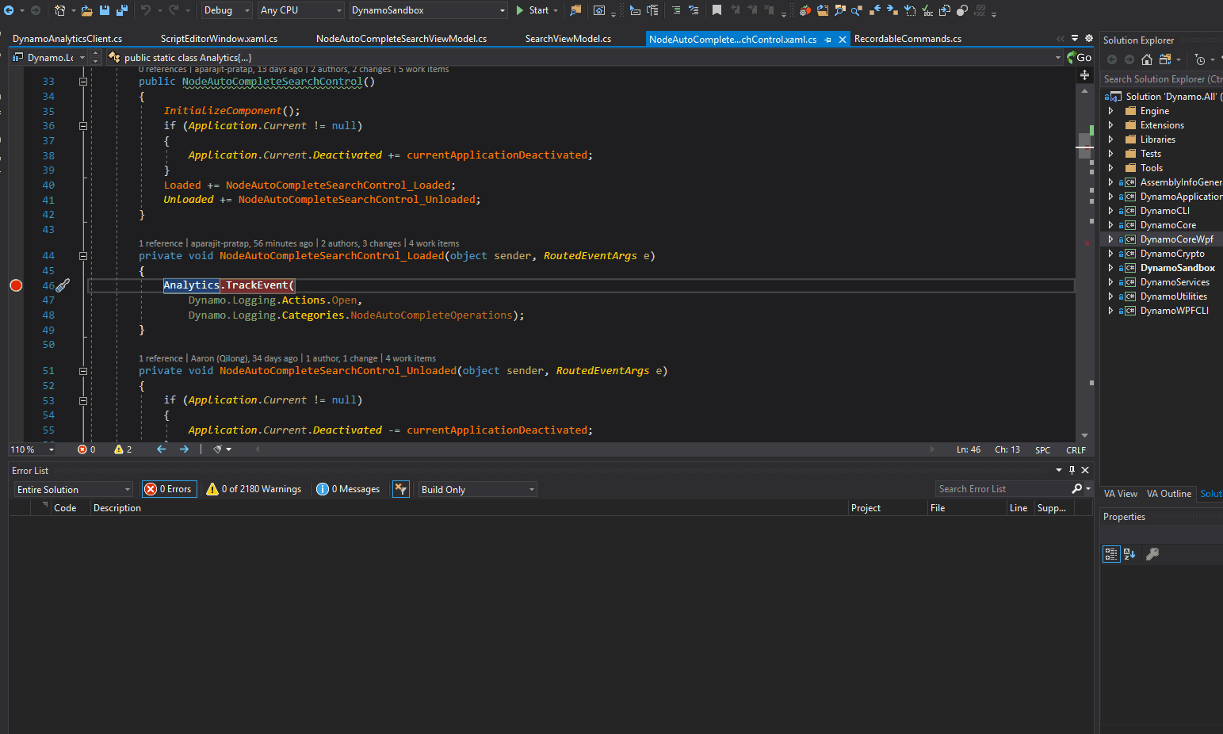
Task: Click the Property Pages wrench icon
Action: click(x=1152, y=554)
